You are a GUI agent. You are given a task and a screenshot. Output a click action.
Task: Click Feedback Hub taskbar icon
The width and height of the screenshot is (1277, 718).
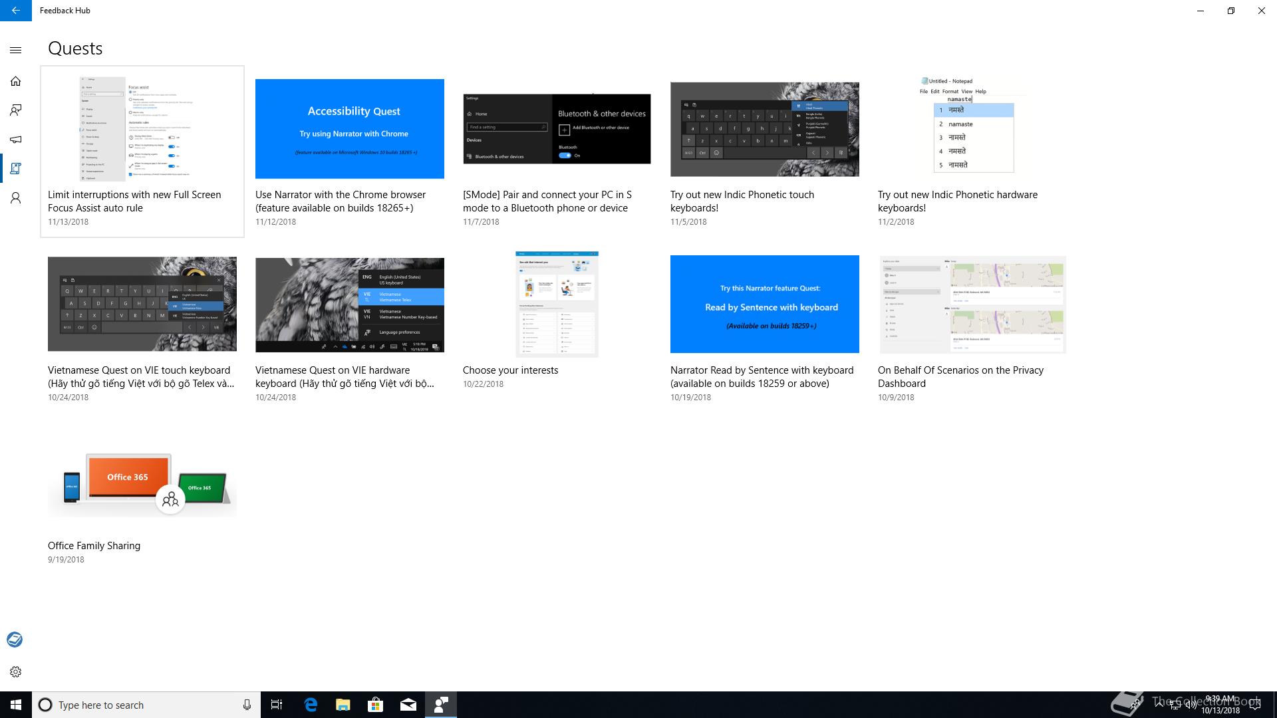click(441, 705)
